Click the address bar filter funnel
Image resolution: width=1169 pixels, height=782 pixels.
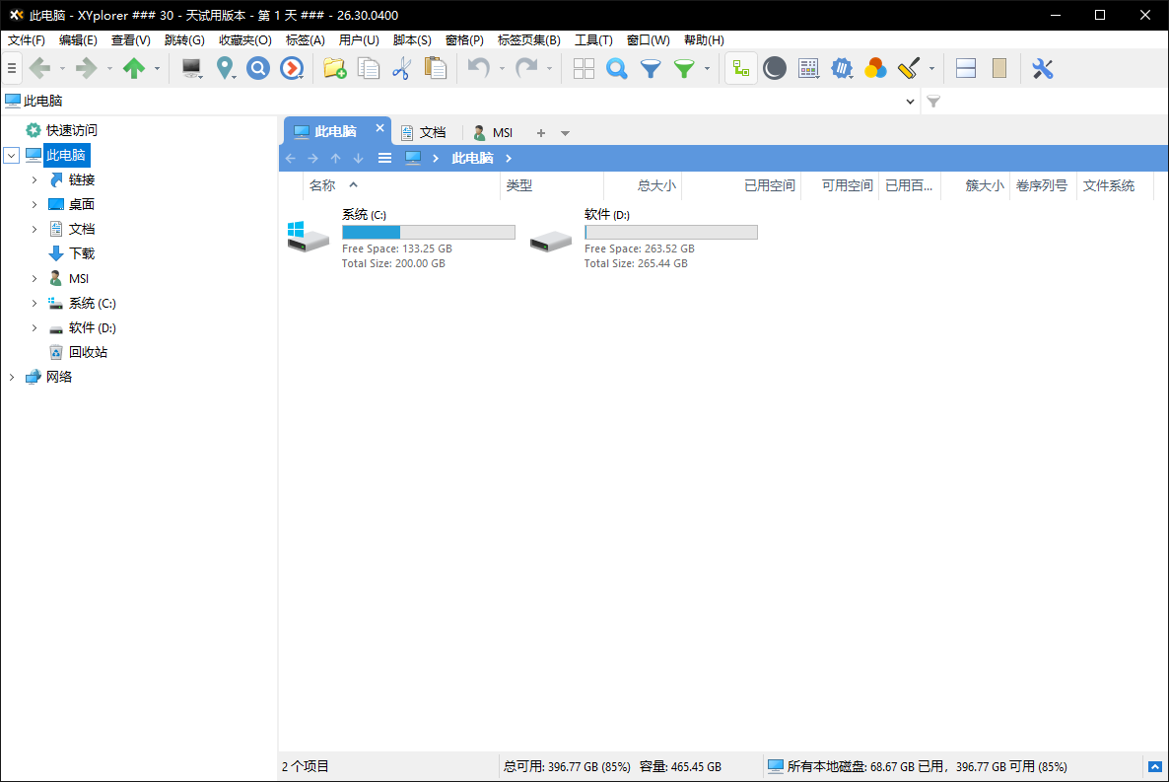(x=933, y=102)
